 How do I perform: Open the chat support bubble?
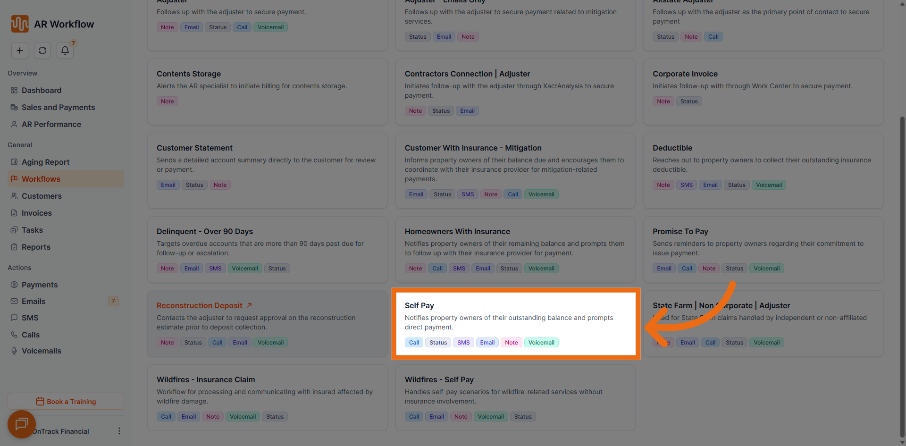pyautogui.click(x=22, y=424)
